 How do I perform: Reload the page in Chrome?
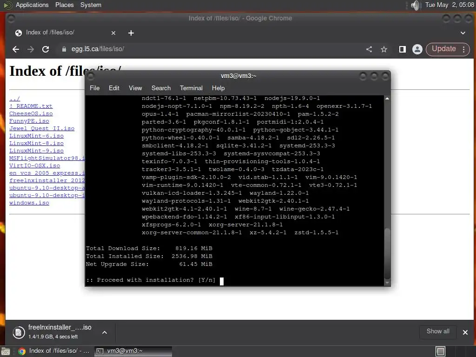click(x=46, y=49)
